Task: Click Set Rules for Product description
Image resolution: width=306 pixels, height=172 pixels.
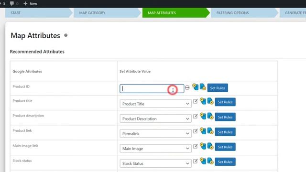Action: (225, 117)
